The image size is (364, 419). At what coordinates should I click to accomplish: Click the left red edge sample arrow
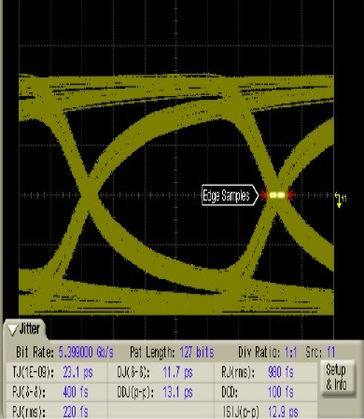263,195
